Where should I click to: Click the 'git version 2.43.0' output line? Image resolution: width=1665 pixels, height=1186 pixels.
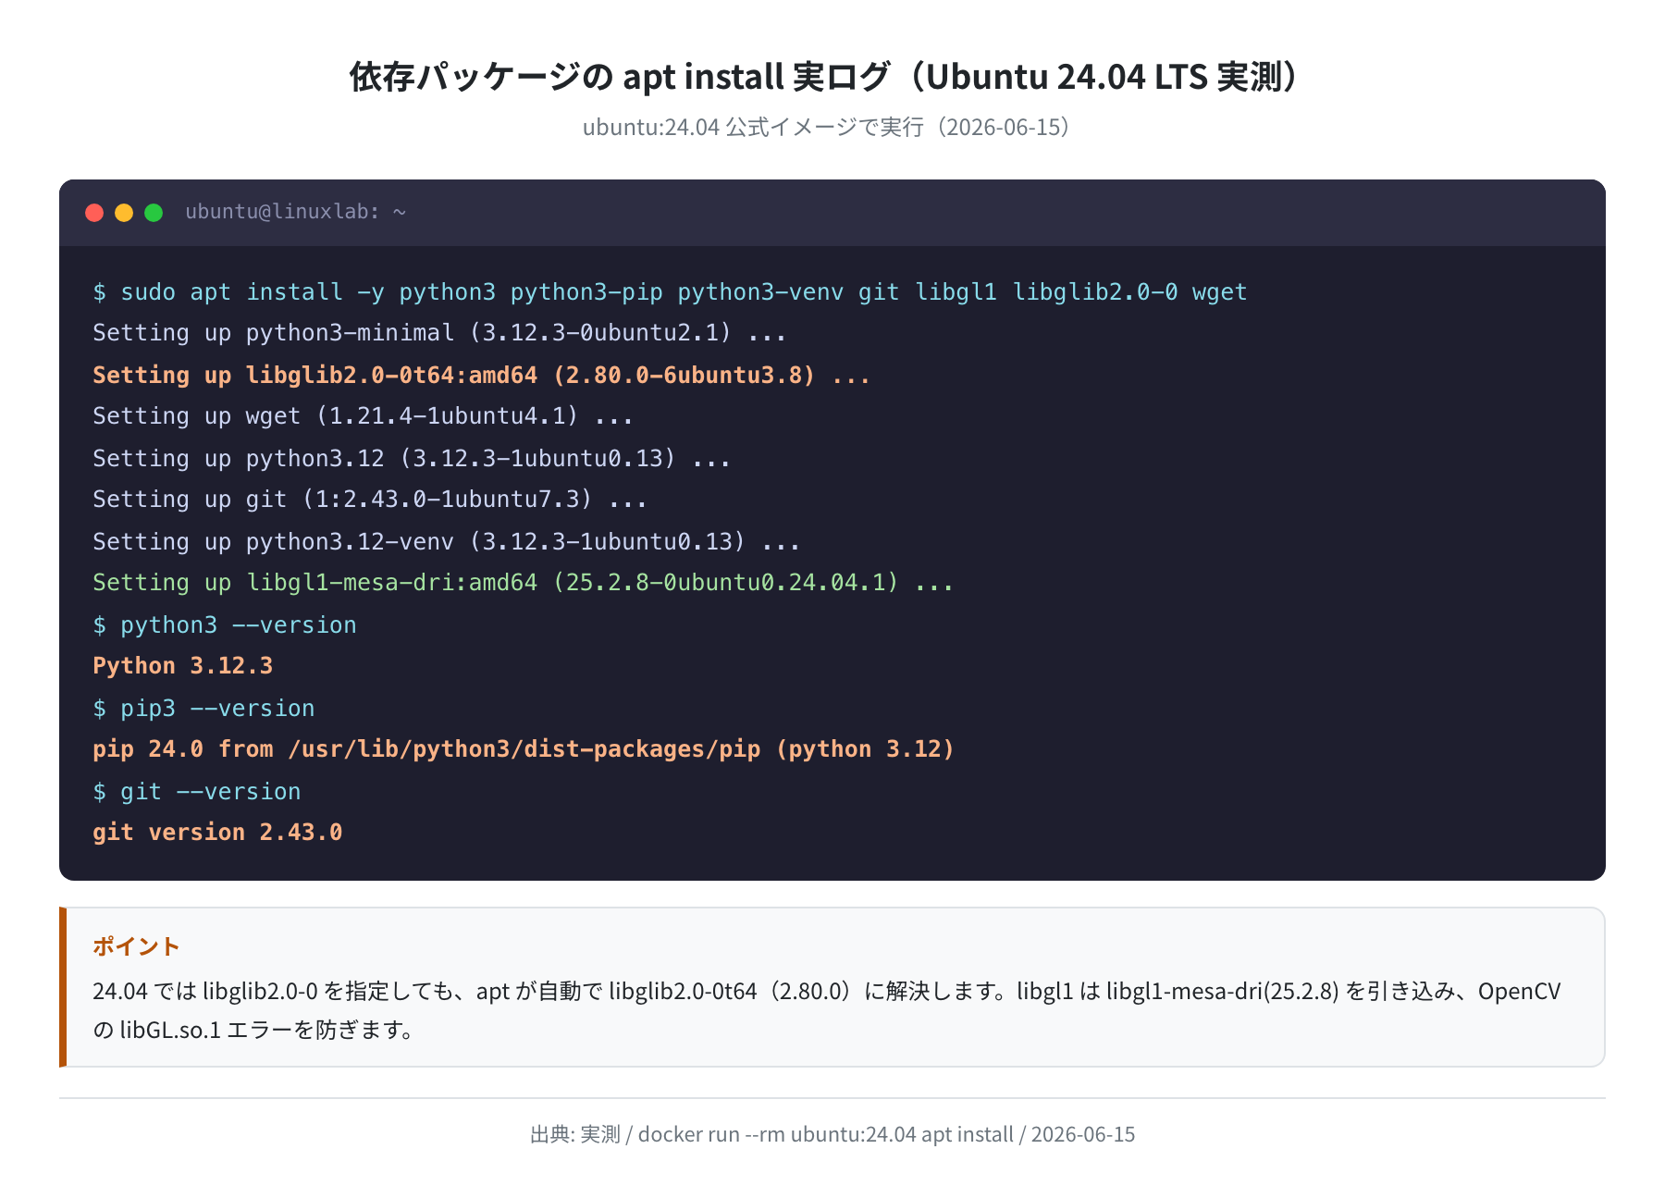pos(217,833)
